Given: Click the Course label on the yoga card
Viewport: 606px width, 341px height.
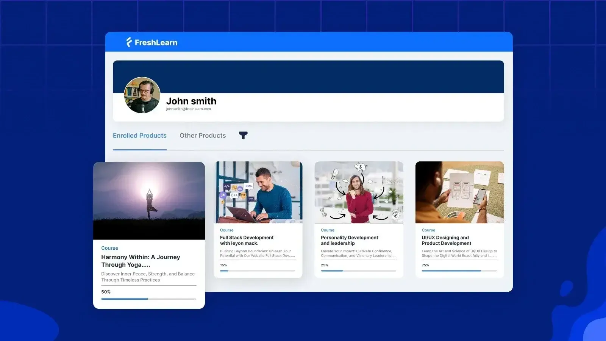Looking at the screenshot, I should pos(109,248).
